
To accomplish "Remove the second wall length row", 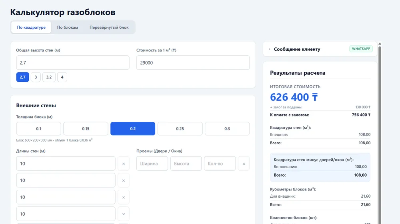I will point(124,180).
